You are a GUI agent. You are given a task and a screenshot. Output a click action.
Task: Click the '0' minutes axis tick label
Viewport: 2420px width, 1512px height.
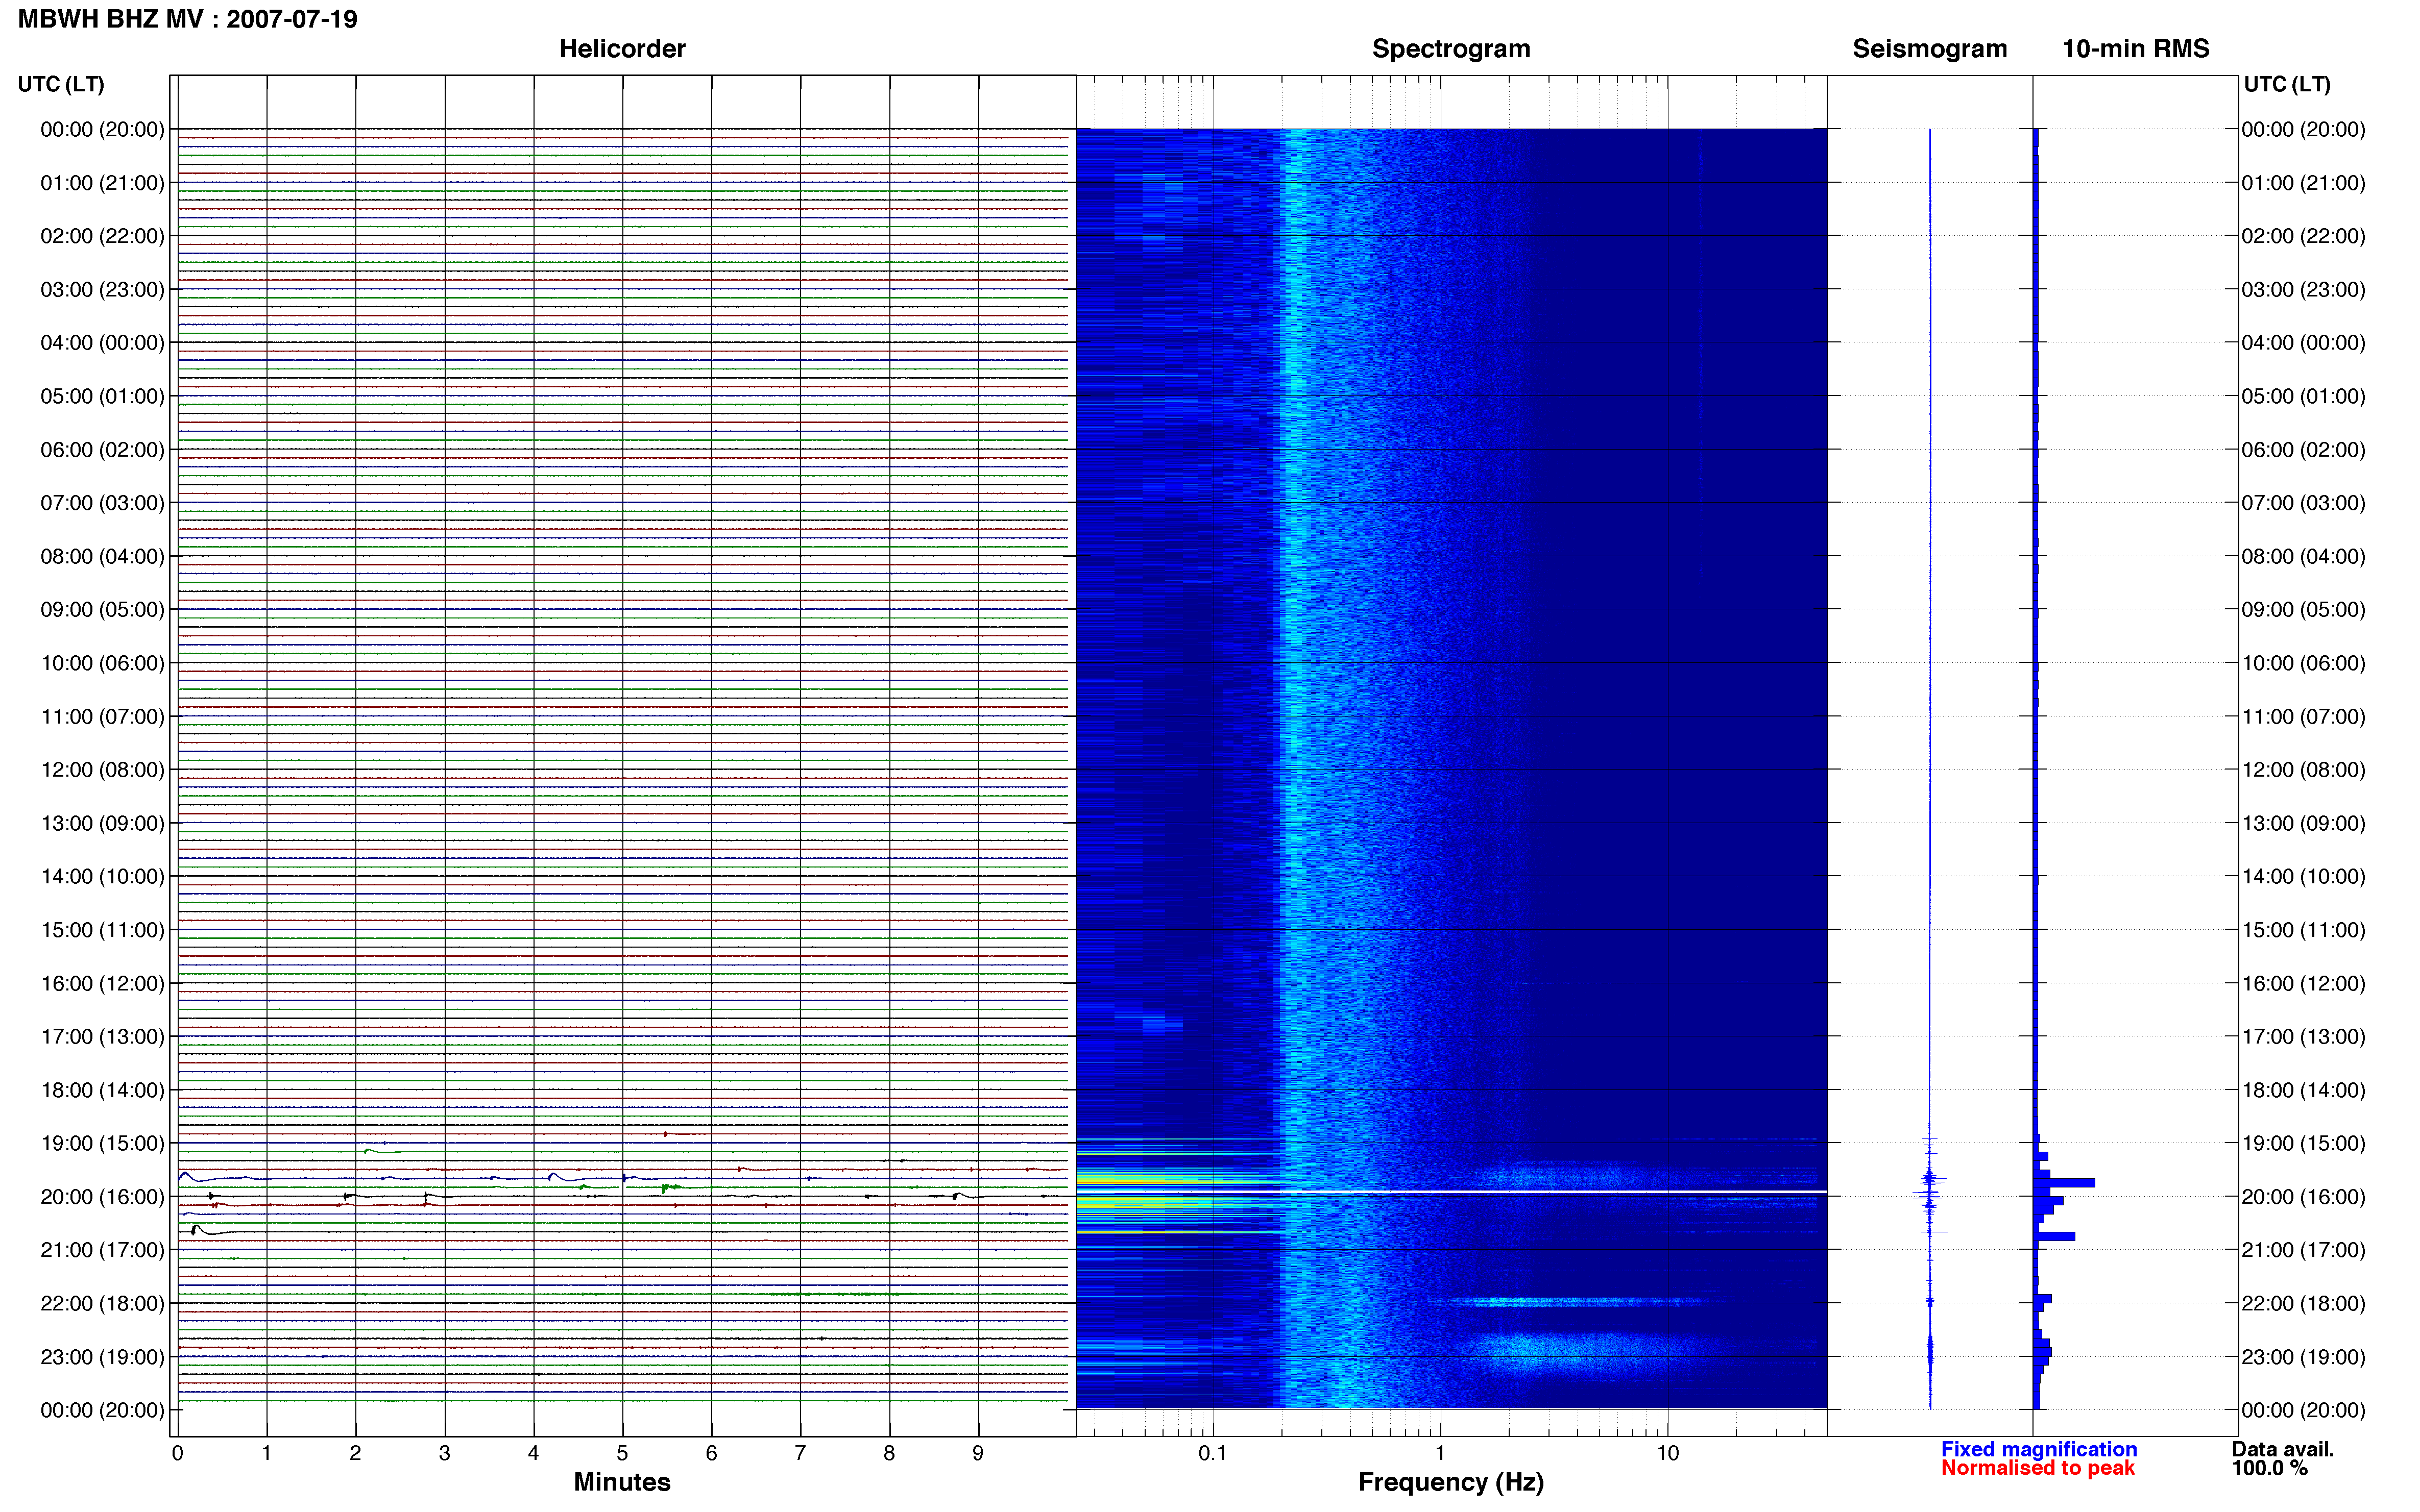pyautogui.click(x=177, y=1453)
